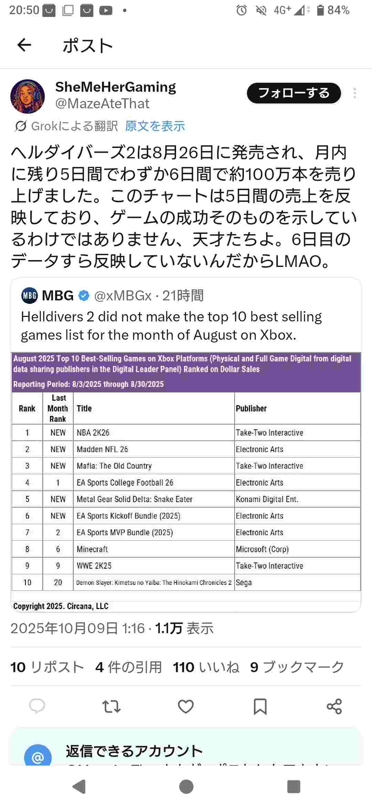Click the フォローする follow button
The width and height of the screenshot is (372, 807).
pos(294,93)
